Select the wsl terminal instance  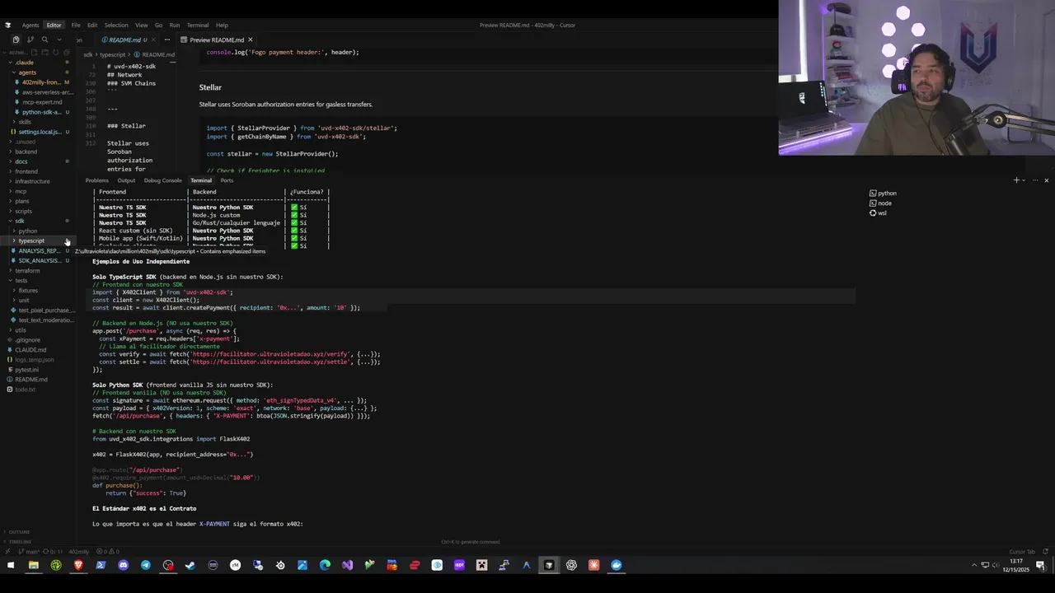point(879,213)
